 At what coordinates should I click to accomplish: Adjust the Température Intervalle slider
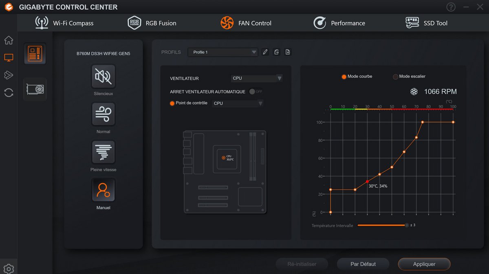(406, 225)
